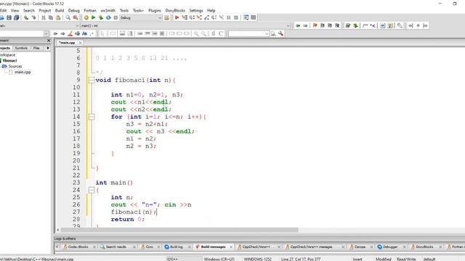Open the DoxyBlocks menu

click(x=175, y=10)
